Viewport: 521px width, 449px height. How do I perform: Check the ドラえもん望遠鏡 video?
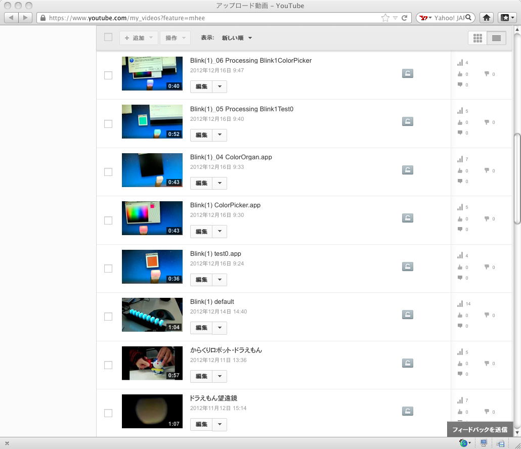click(108, 413)
